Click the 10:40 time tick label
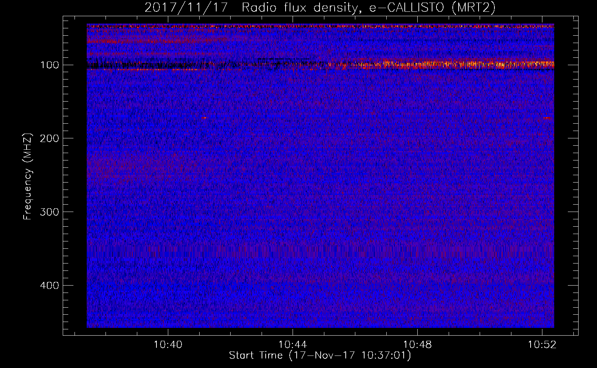 [168, 345]
